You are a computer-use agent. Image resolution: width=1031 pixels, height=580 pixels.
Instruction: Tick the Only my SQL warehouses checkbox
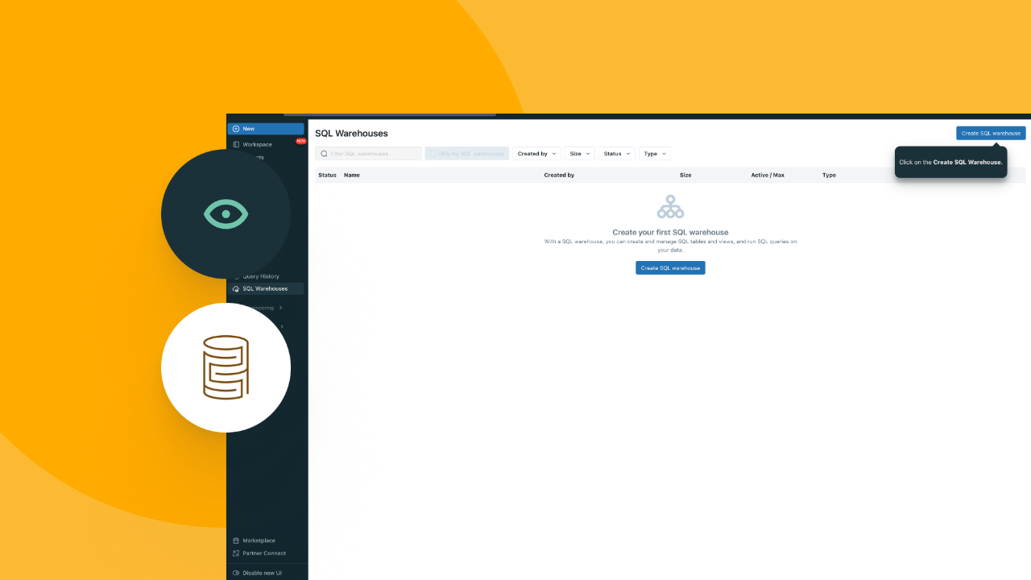(x=433, y=154)
